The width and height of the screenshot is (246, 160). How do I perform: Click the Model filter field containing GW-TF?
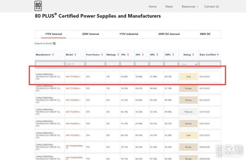75,64
